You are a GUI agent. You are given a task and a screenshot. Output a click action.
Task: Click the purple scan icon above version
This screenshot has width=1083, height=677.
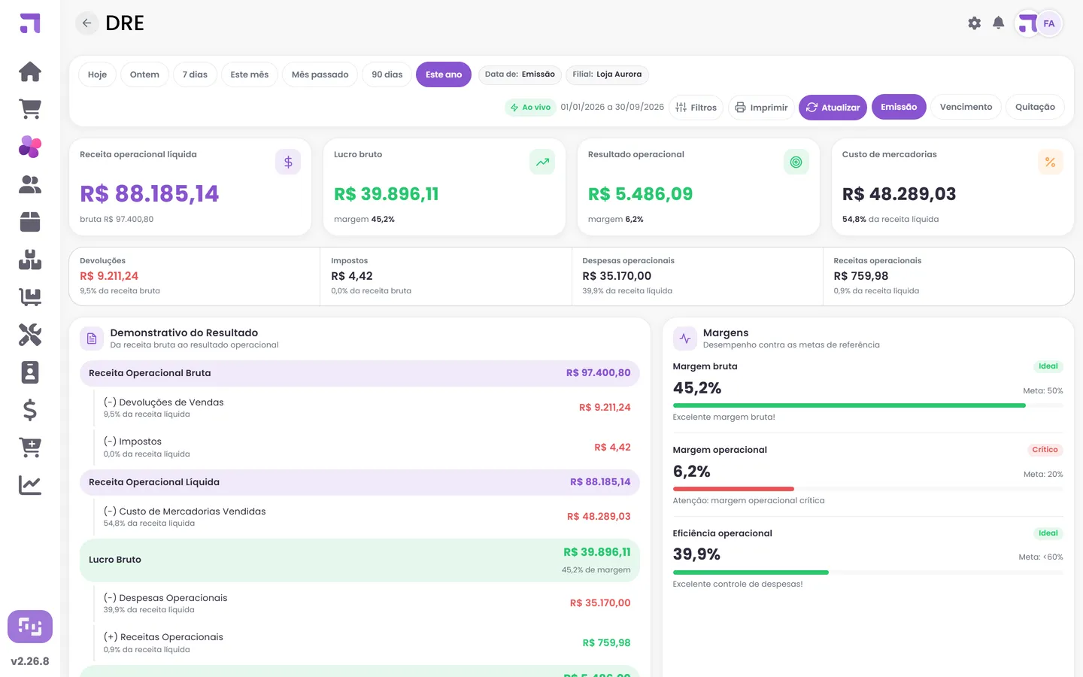[30, 627]
